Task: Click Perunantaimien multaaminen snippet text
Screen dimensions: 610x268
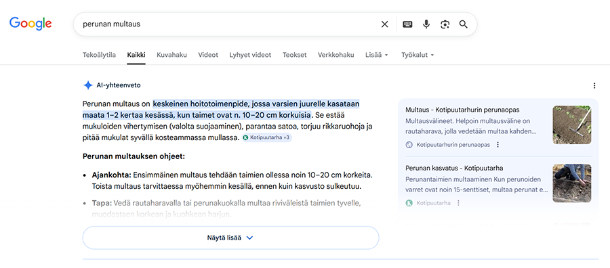Action: (476, 185)
